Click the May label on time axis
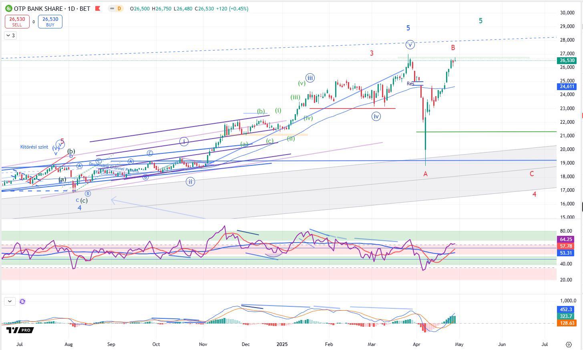 [459, 344]
